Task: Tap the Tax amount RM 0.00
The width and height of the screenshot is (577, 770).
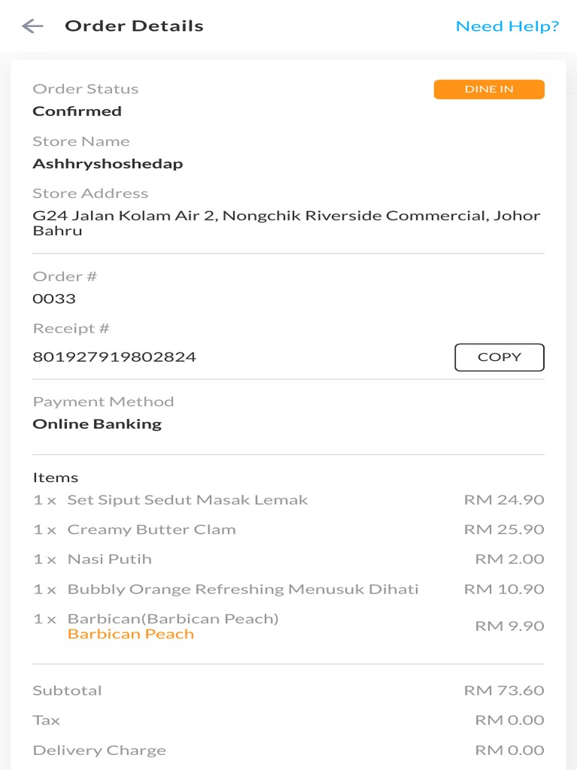Action: [509, 720]
